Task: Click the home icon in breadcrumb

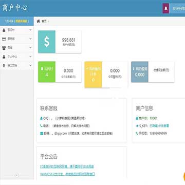Action: pos(38,21)
